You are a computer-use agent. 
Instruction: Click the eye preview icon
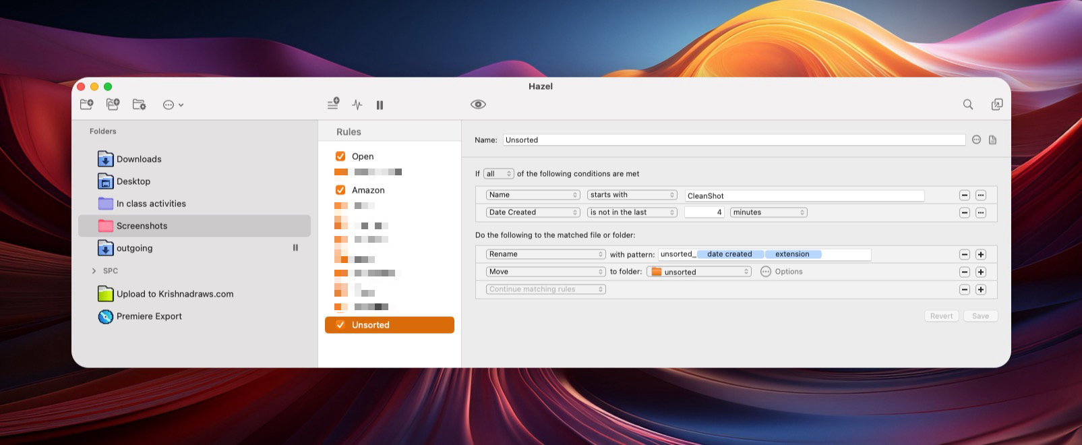(x=478, y=105)
